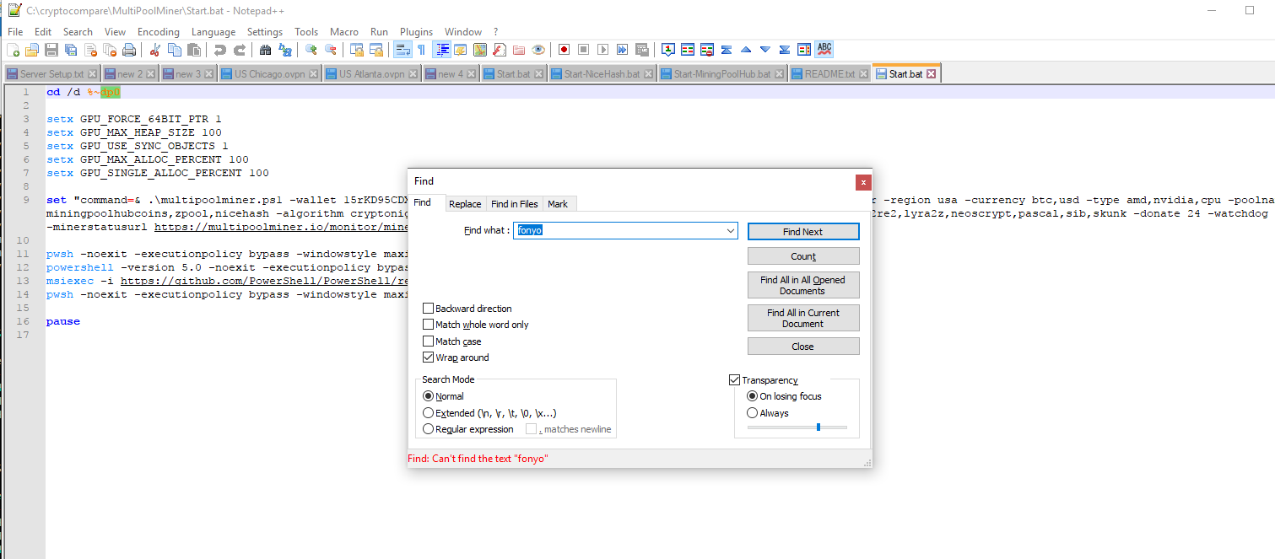
Task: Enable spell checking via the ABC icon
Action: click(824, 49)
